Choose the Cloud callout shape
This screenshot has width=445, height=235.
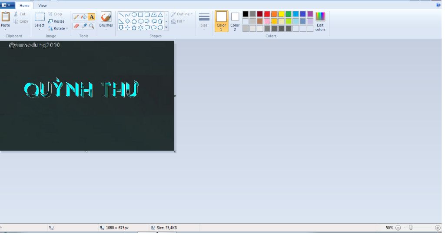pyautogui.click(x=160, y=27)
